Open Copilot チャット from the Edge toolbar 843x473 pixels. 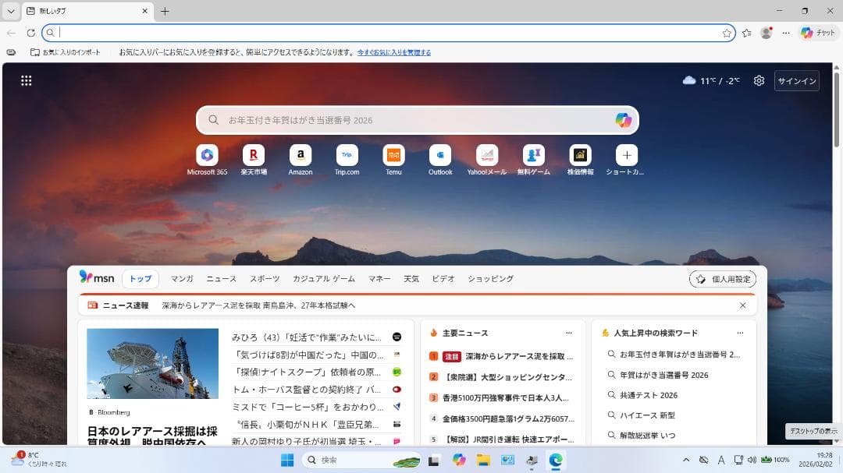click(817, 33)
